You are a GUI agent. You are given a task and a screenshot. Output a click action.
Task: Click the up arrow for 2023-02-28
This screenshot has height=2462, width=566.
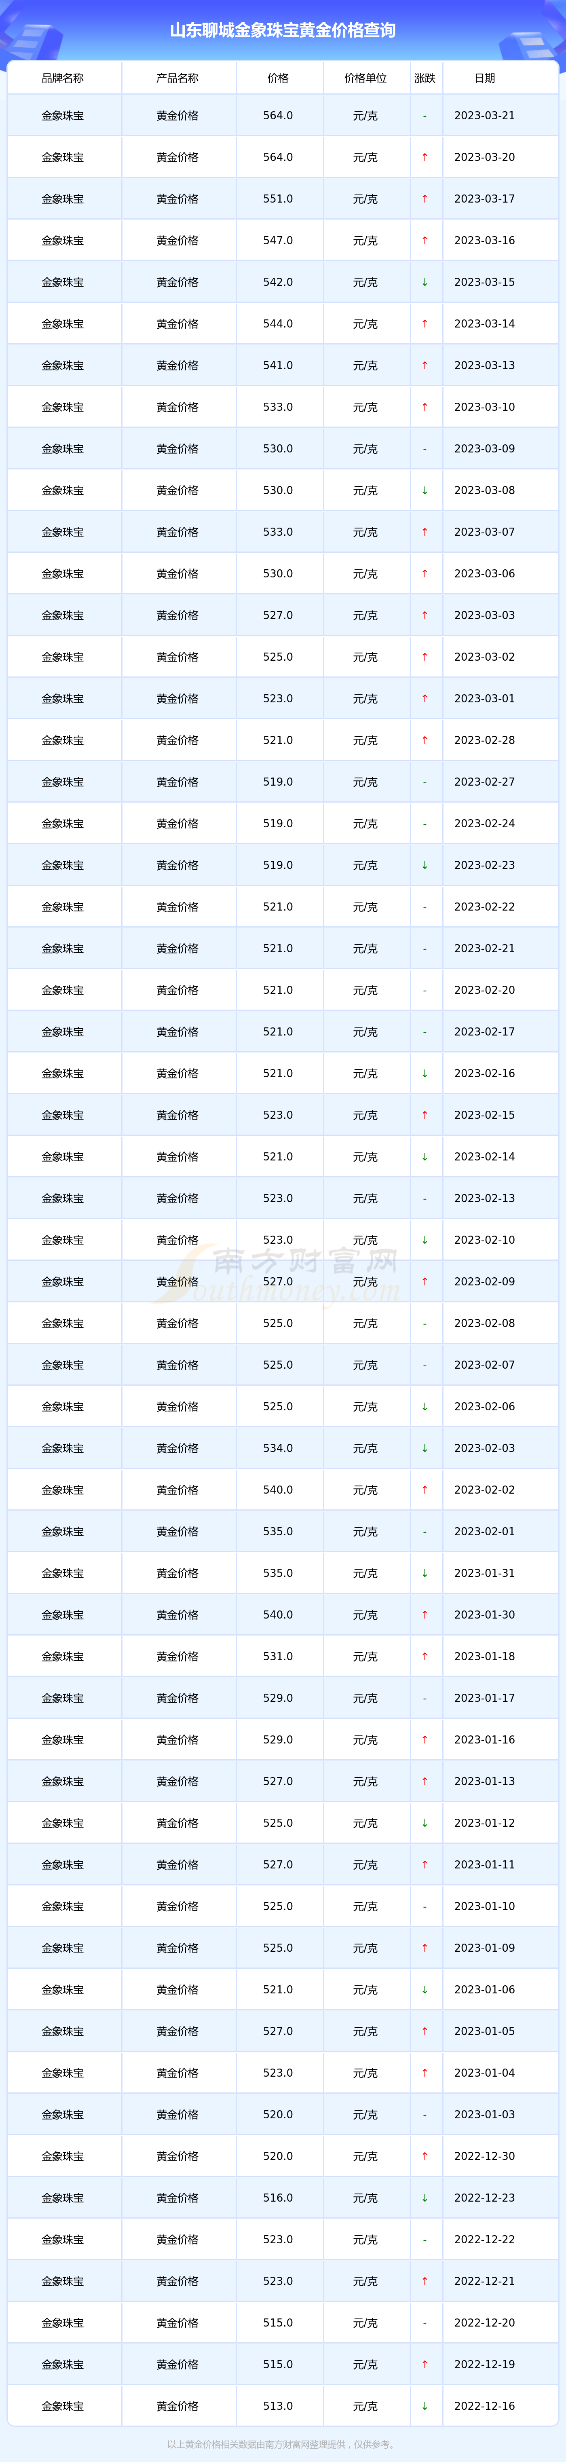point(425,741)
